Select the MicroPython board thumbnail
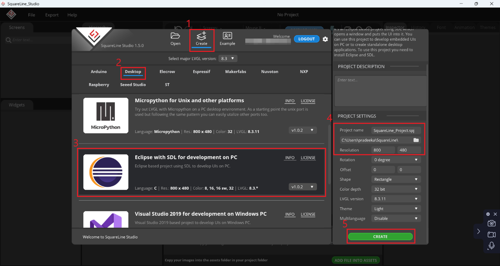Image resolution: width=500 pixels, height=266 pixels. (106, 115)
